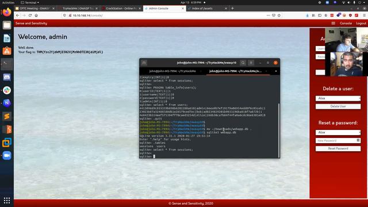Open the Delete a user dropdown
The width and height of the screenshot is (368, 207).
click(x=338, y=98)
